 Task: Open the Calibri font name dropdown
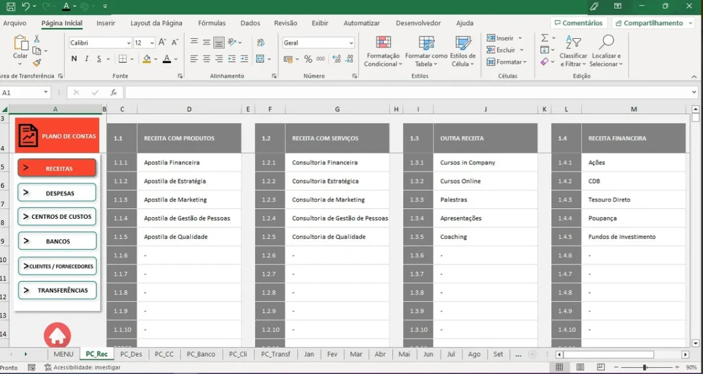(x=128, y=43)
